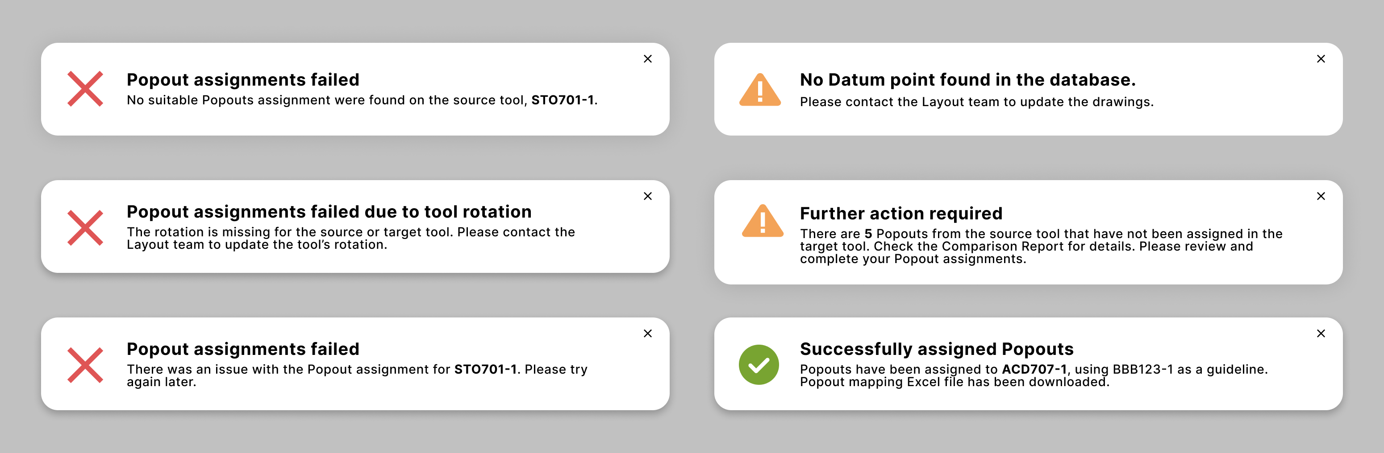Close the 'Successfully assigned Popouts' notification
Screen dimensions: 1384x453
pyautogui.click(x=1321, y=334)
